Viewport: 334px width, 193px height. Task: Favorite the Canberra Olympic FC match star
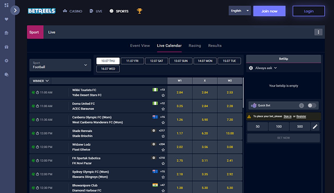[x=163, y=123]
